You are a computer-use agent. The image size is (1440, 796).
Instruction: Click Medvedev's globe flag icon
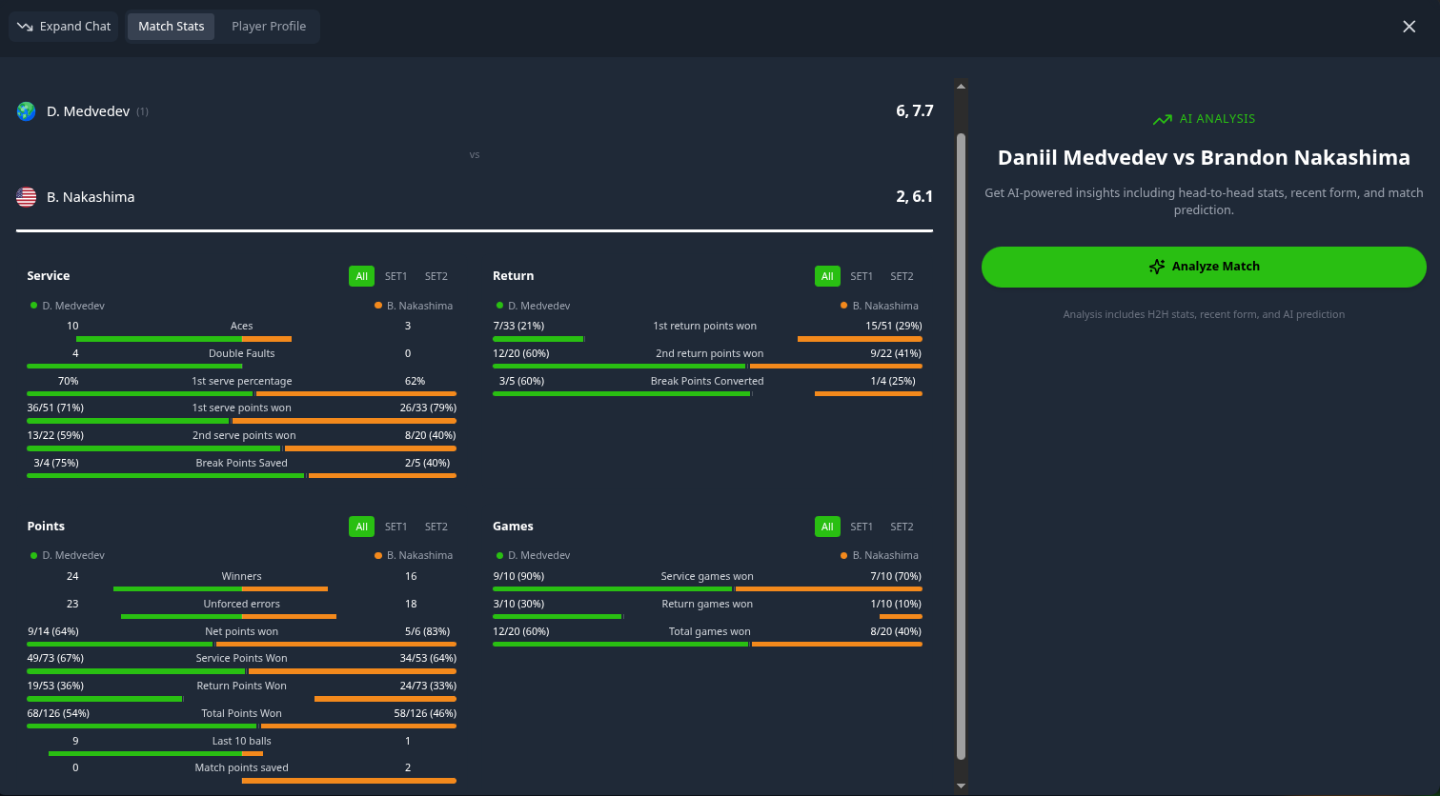pos(26,110)
